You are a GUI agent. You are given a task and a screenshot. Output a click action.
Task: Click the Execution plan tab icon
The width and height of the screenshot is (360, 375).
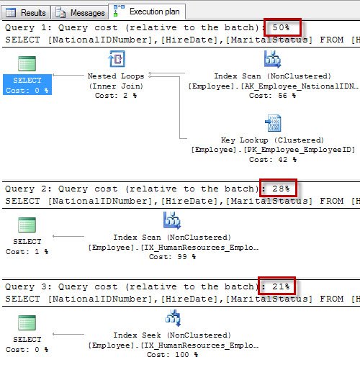tap(119, 11)
